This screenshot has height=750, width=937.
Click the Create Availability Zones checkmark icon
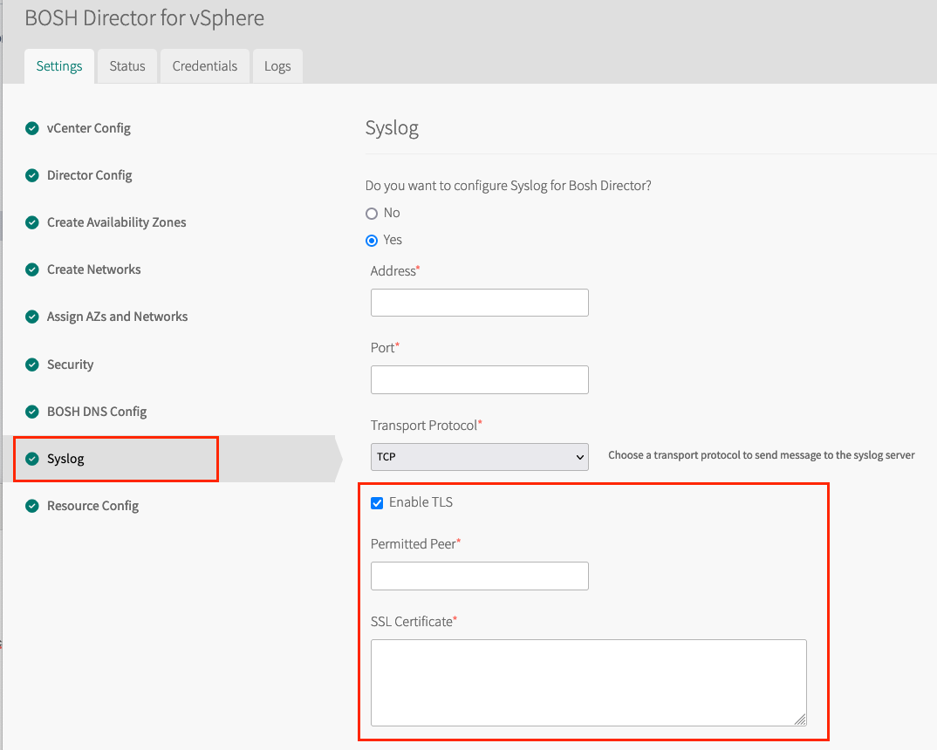(32, 222)
